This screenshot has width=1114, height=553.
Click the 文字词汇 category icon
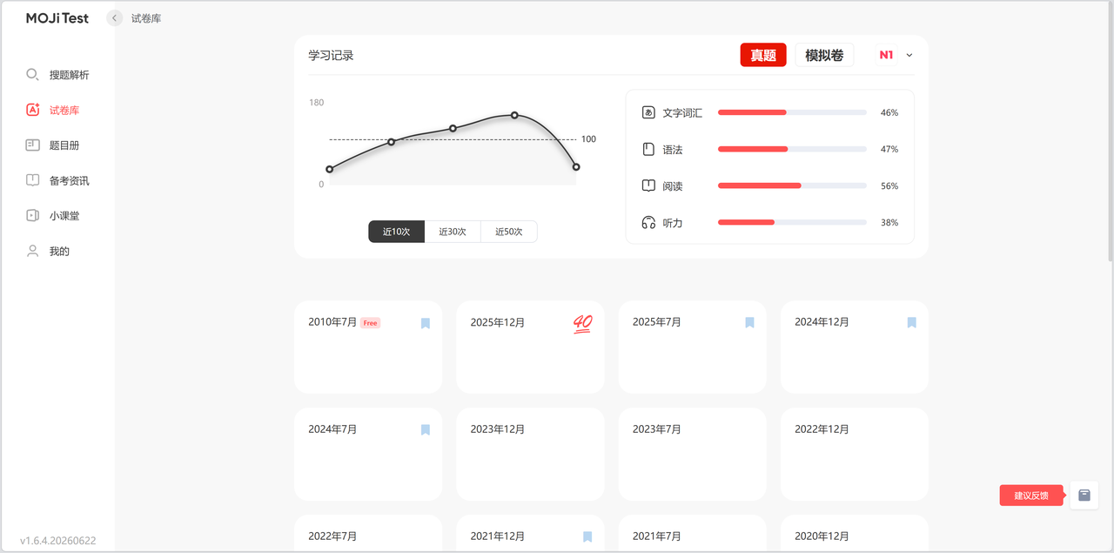(648, 112)
